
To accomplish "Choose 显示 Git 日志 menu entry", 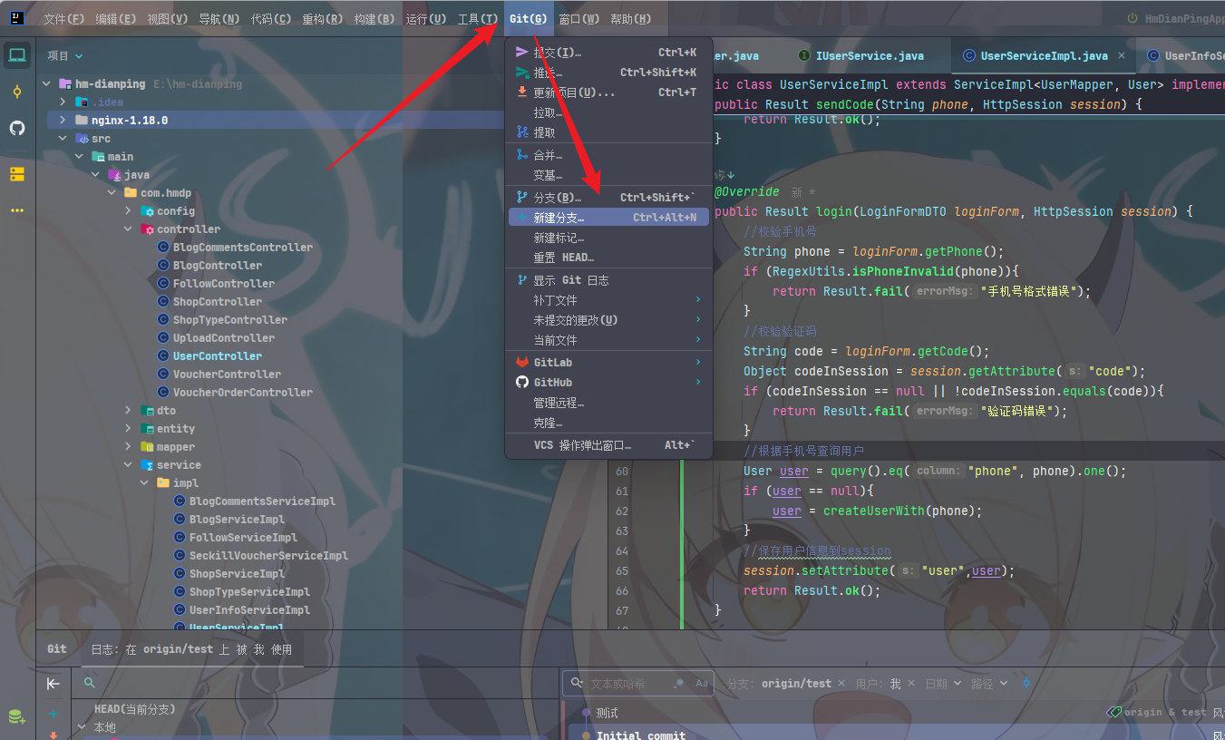I will [x=570, y=280].
